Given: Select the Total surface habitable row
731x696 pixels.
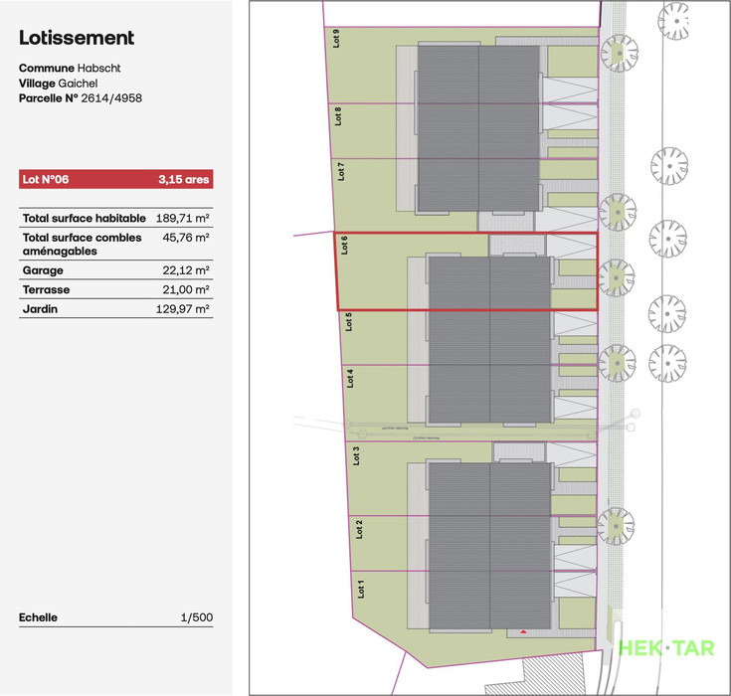Looking at the screenshot, I should click(x=115, y=218).
